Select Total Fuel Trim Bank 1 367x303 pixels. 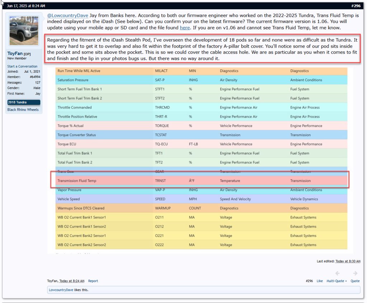pos(75,153)
